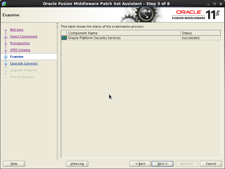Screen dimensions: 225x169
Task: Click the Component Name column header
Action: click(x=124, y=33)
